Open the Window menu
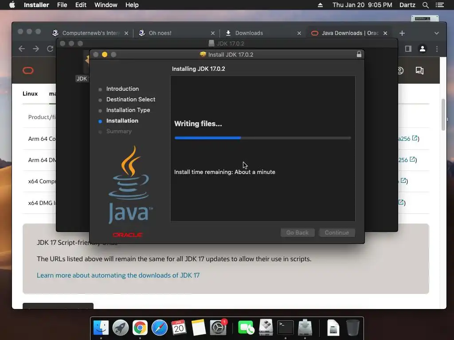Screen dimensions: 454x340 pyautogui.click(x=106, y=5)
